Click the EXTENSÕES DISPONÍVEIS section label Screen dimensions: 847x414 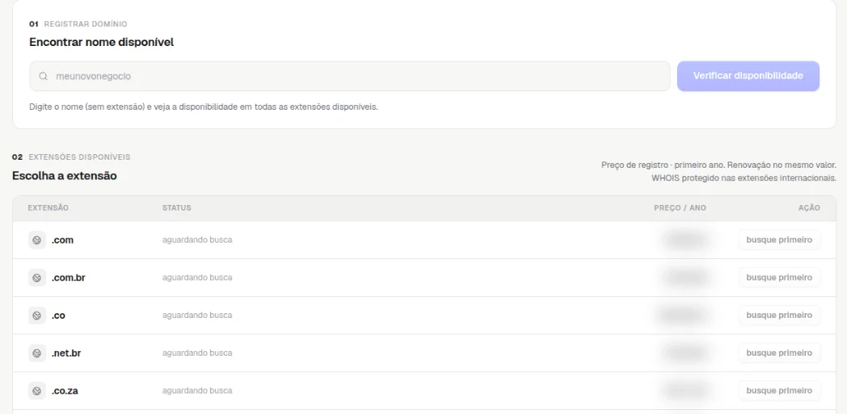79,157
